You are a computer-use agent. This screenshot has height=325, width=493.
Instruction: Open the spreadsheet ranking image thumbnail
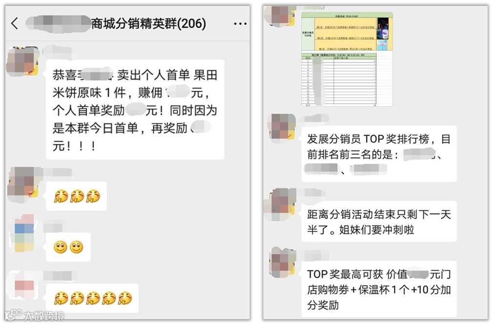pyautogui.click(x=347, y=60)
